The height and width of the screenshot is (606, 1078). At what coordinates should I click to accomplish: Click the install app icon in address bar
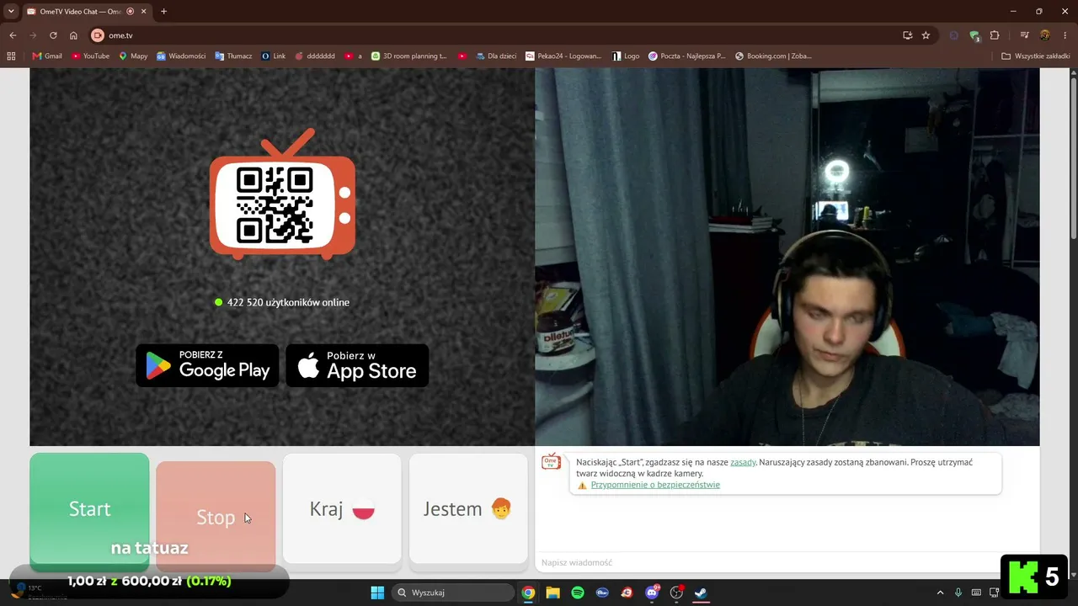tap(907, 35)
